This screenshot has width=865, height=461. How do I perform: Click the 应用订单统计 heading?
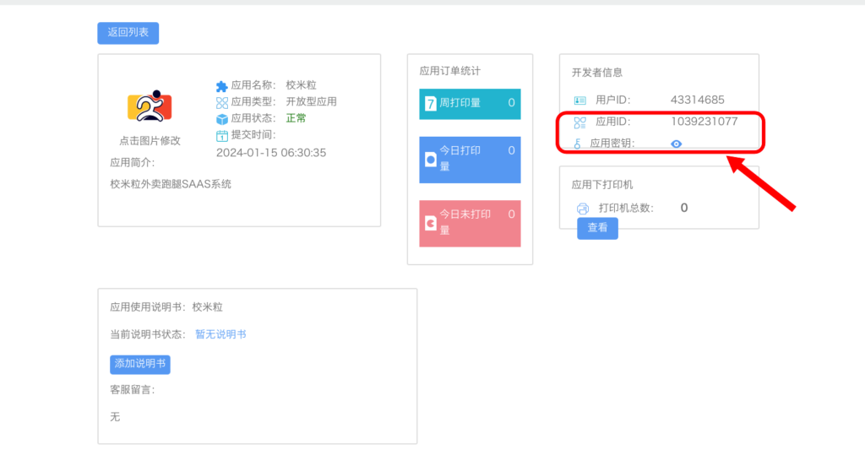[x=449, y=71]
